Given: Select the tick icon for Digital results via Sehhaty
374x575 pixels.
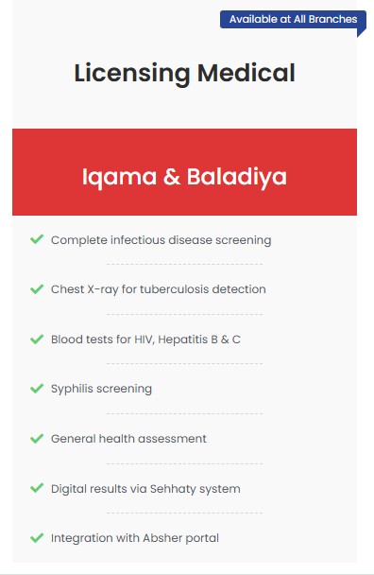Looking at the screenshot, I should (37, 488).
